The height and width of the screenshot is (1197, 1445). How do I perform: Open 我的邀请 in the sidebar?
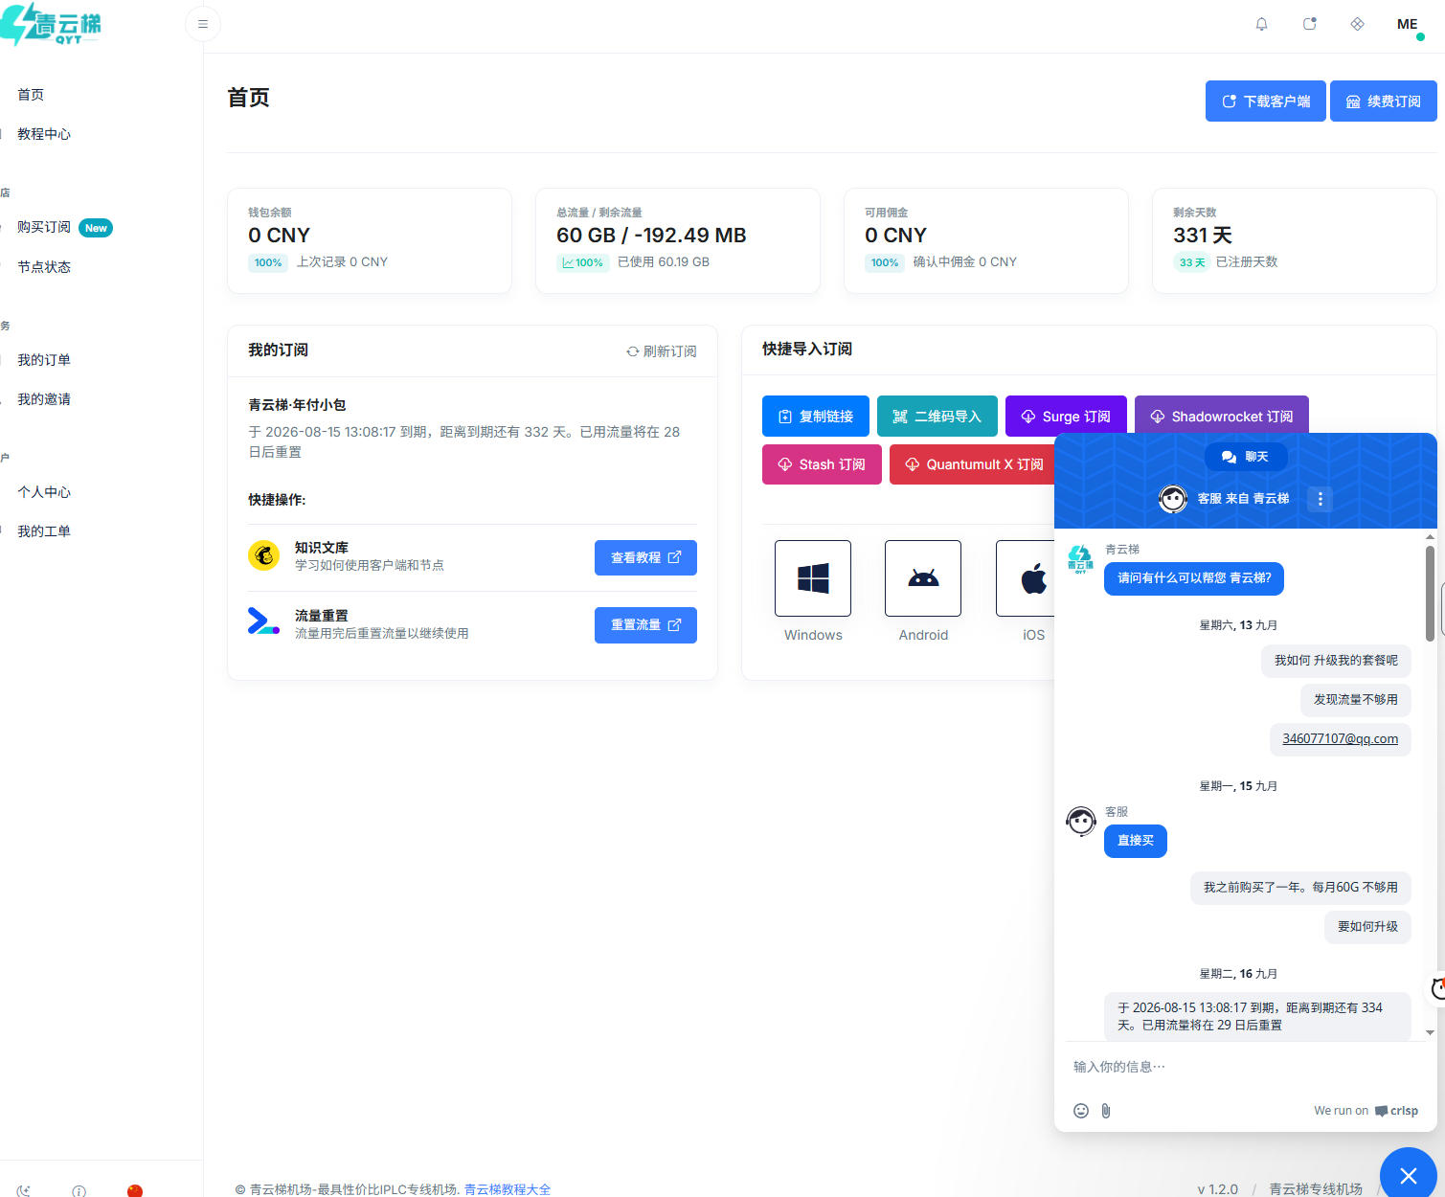point(44,399)
